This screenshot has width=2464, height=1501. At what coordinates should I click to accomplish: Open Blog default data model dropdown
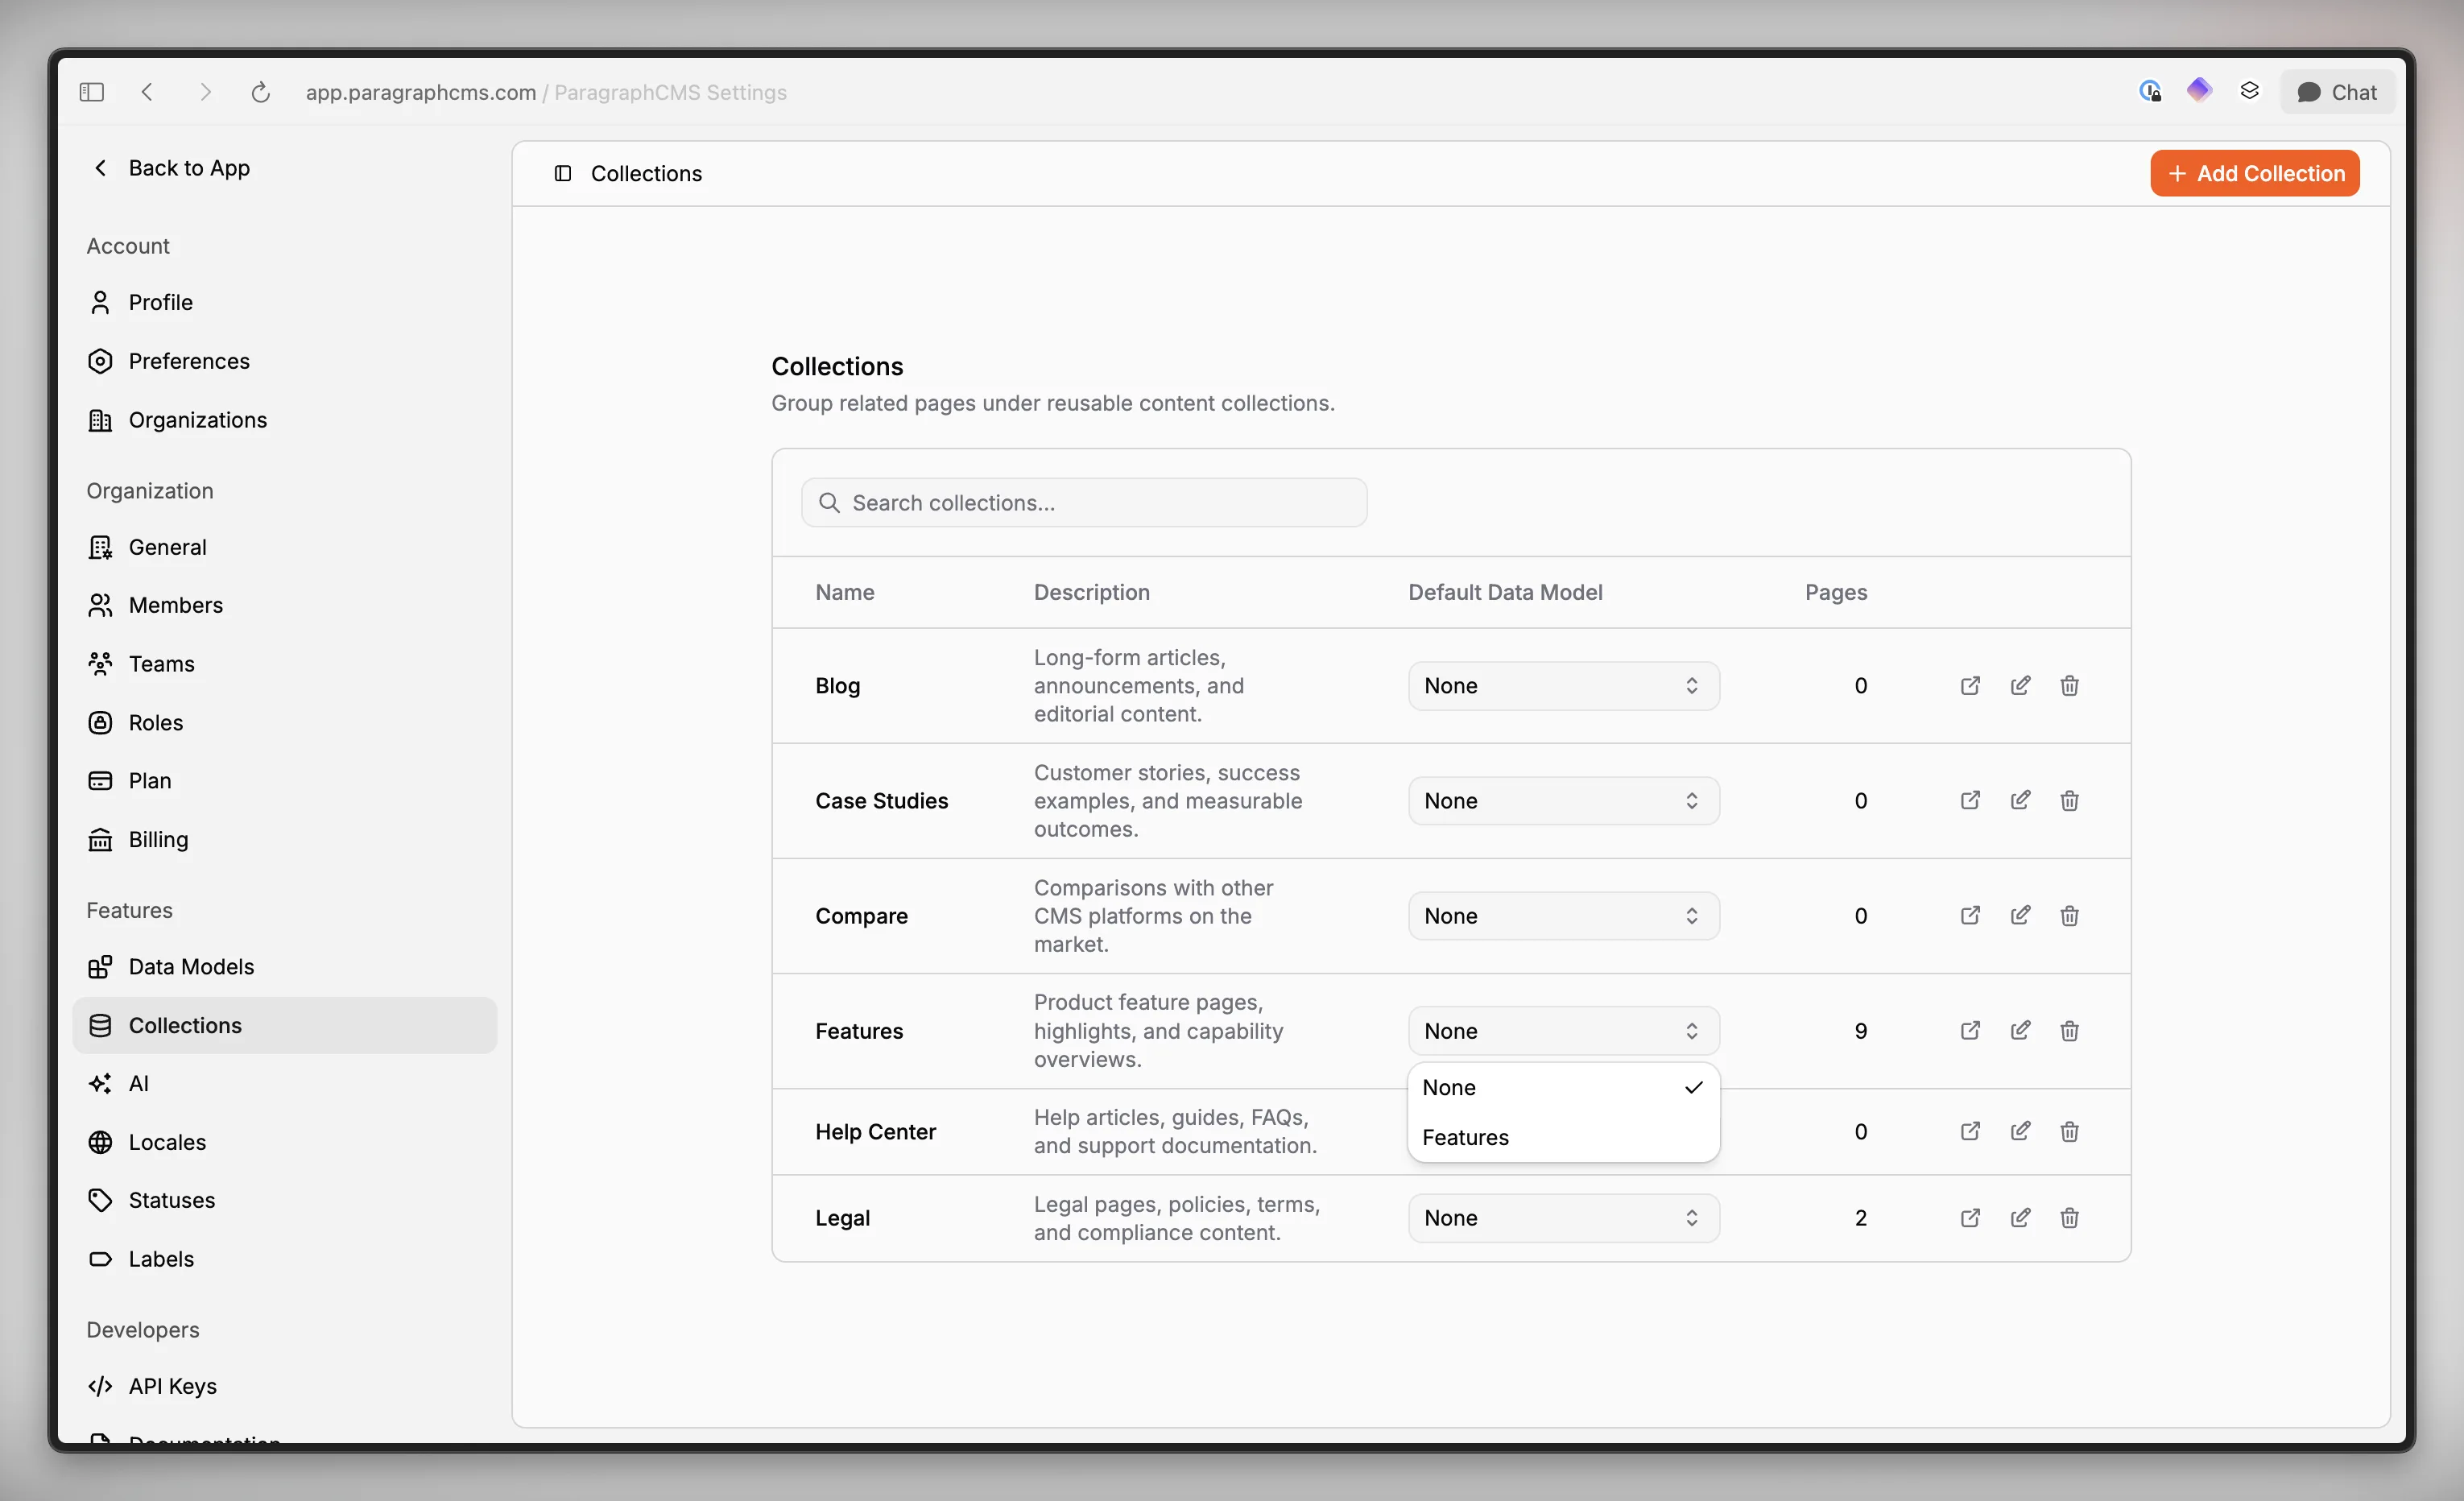(x=1563, y=686)
